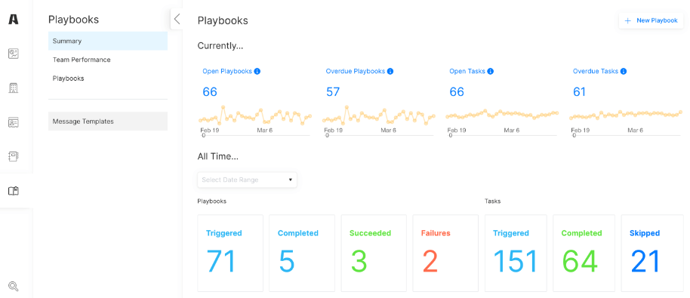Click the Tasks Triggered 151 card

[x=516, y=253]
